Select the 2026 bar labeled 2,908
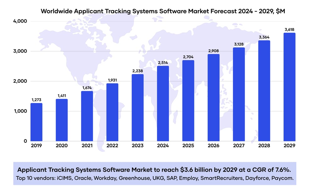 click(214, 97)
